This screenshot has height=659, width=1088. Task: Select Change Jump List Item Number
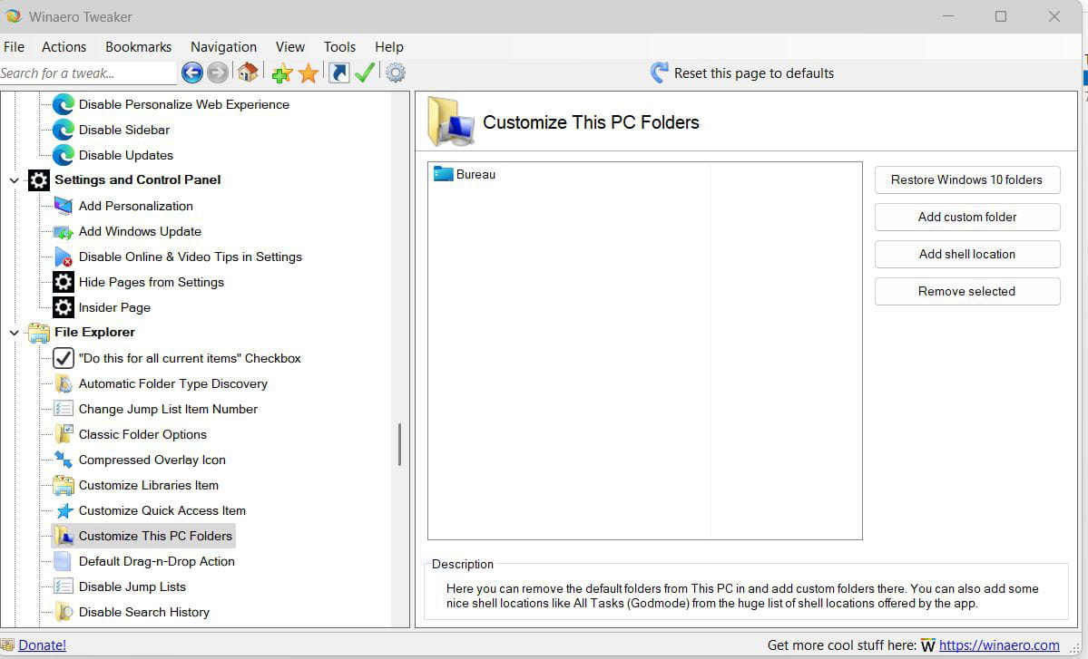(x=168, y=409)
